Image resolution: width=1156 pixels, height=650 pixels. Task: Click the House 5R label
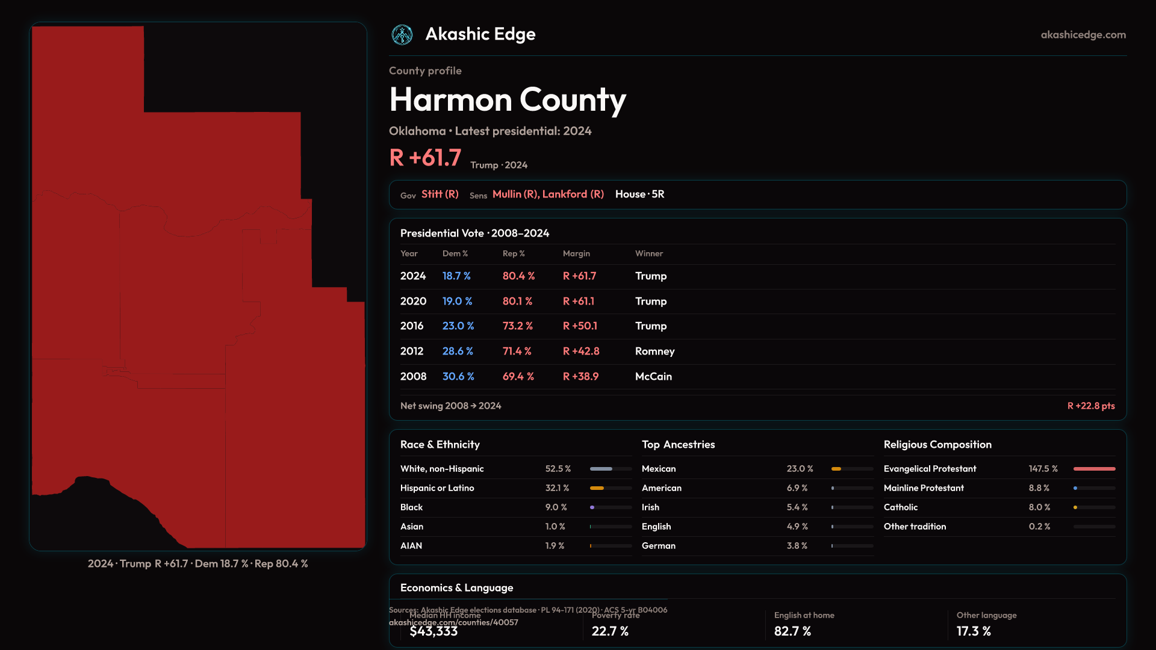[x=639, y=194]
